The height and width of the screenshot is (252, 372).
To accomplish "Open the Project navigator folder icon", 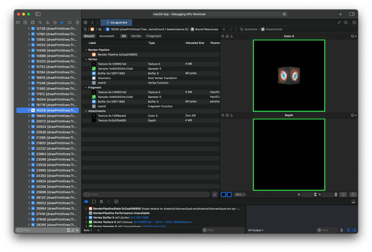I will pyautogui.click(x=18, y=22).
